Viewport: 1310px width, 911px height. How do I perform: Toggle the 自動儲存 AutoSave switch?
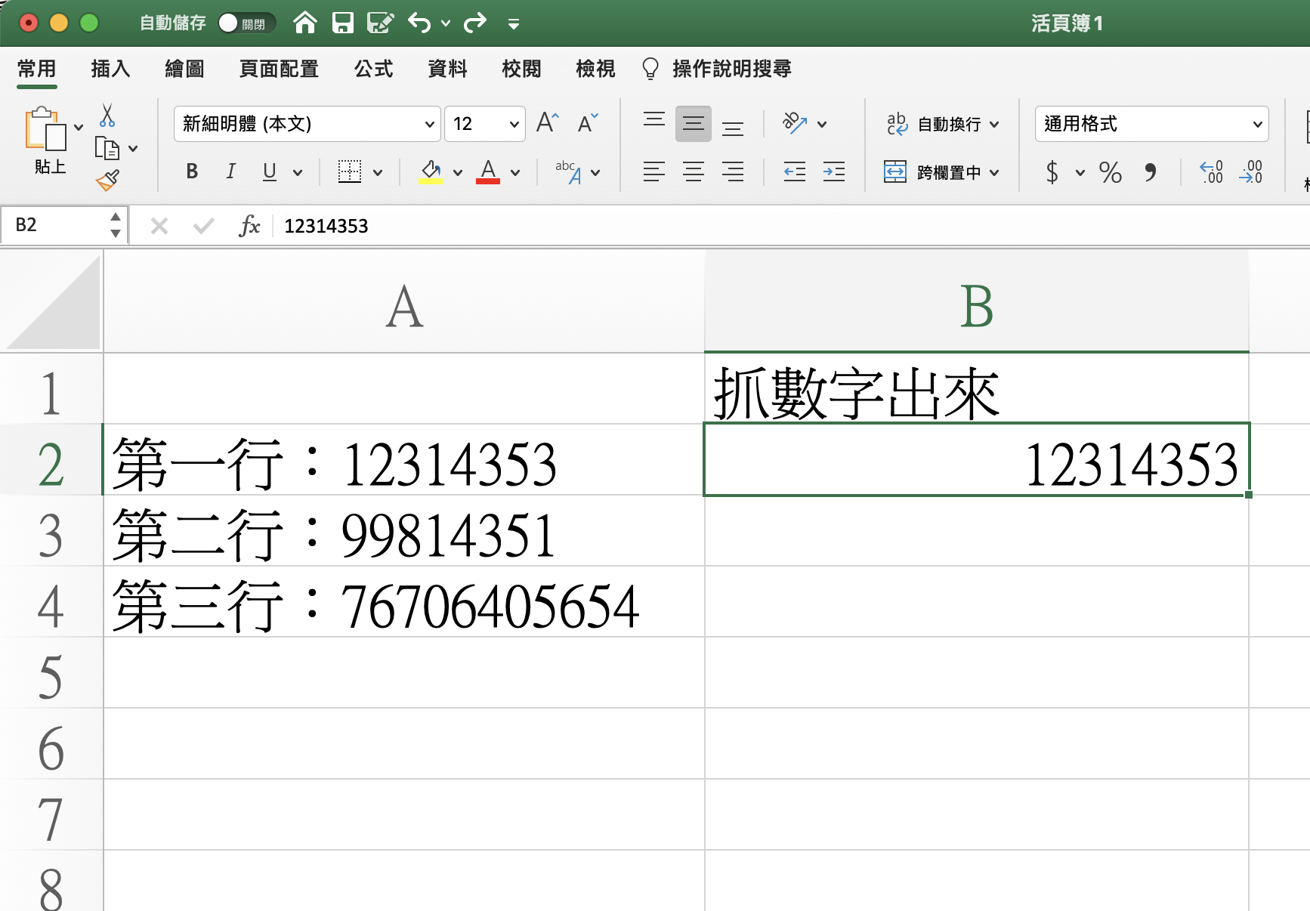[246, 23]
